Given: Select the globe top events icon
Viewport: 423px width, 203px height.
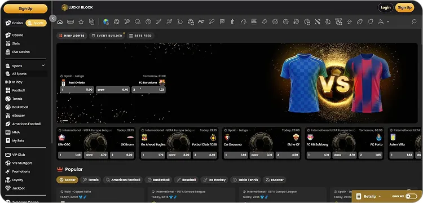Looking at the screenshot, I should (x=106, y=22).
